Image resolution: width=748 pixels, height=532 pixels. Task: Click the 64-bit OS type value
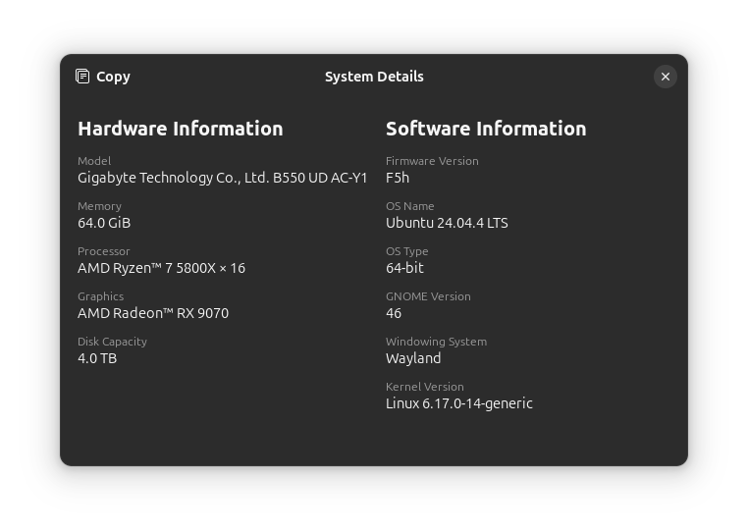coord(404,268)
